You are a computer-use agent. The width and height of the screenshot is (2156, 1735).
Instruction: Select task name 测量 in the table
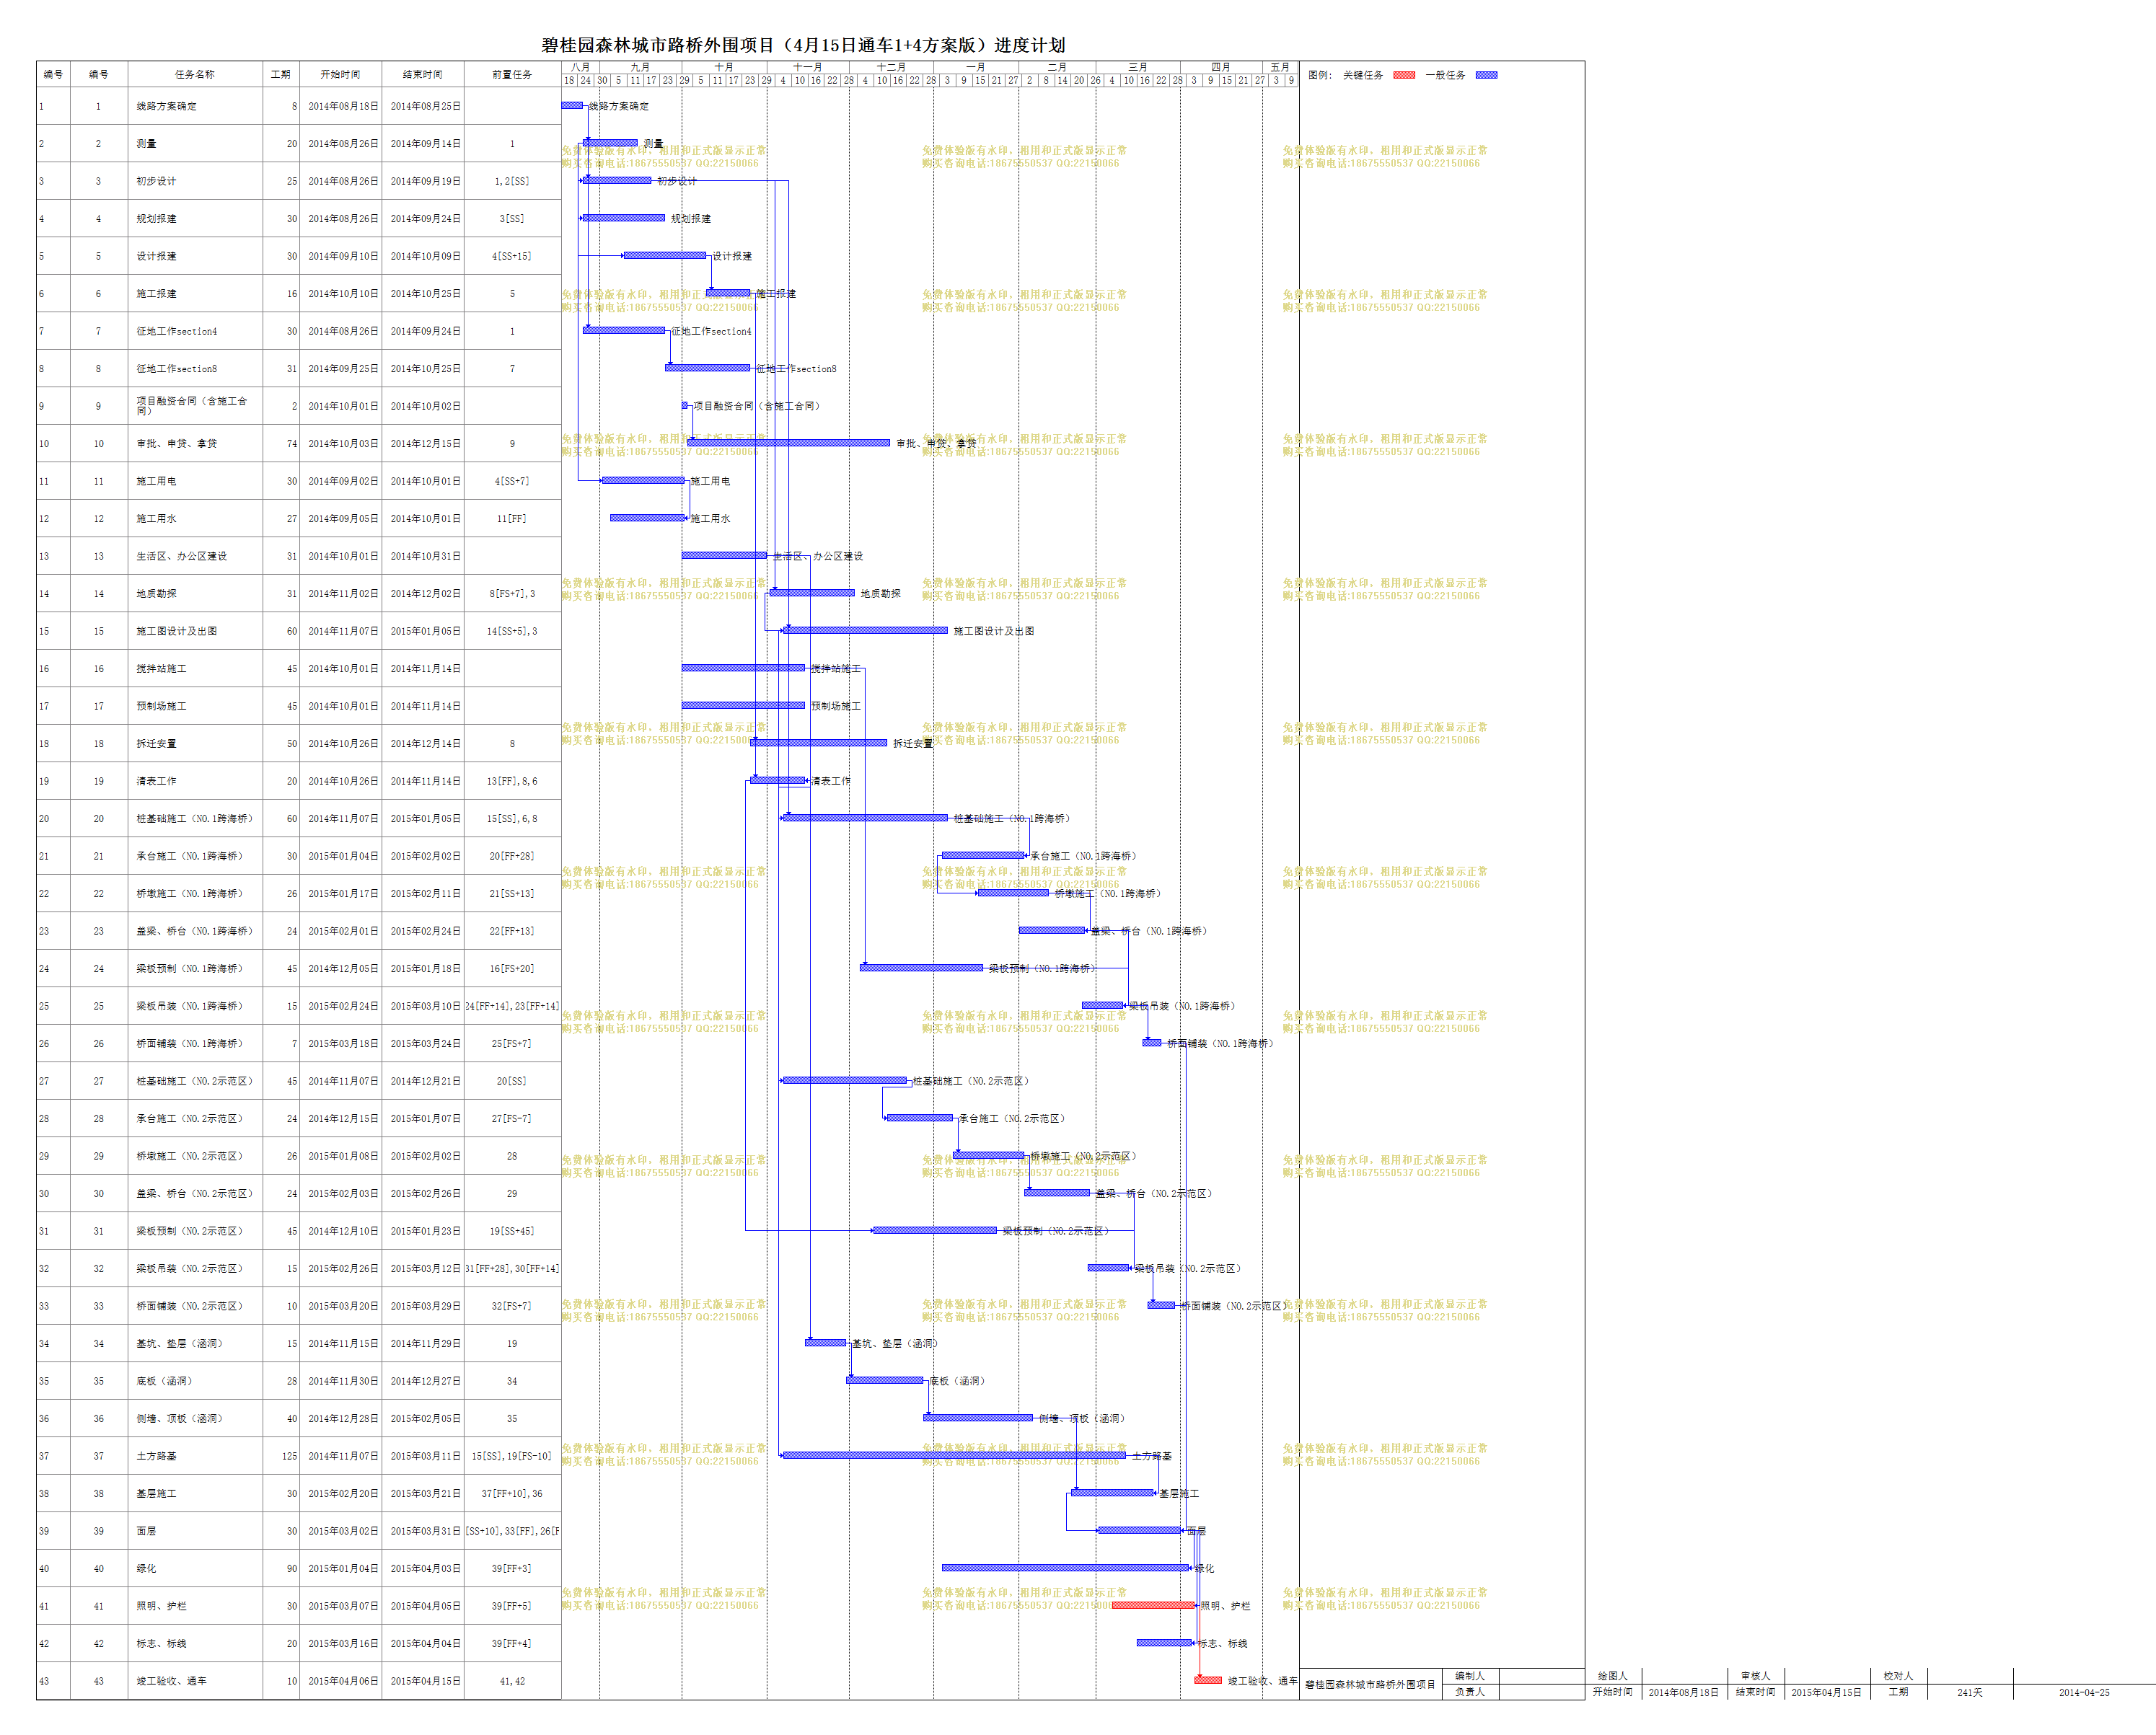click(x=146, y=143)
